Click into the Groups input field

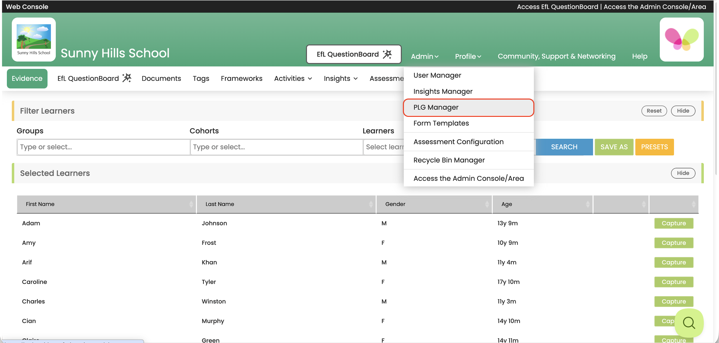click(x=103, y=147)
